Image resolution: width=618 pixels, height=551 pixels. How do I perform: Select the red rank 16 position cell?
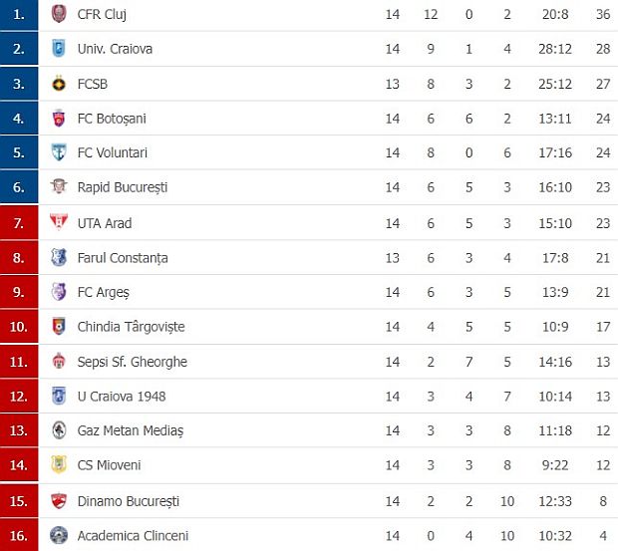pos(19,535)
